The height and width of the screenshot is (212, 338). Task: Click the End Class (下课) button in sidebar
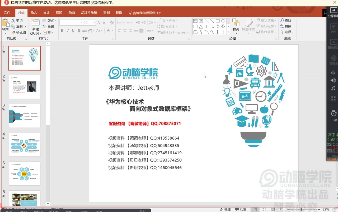[x=334, y=116]
